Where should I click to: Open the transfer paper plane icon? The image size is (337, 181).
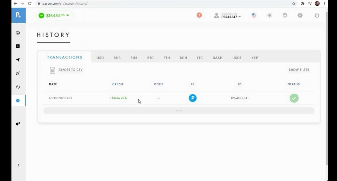pos(18,60)
